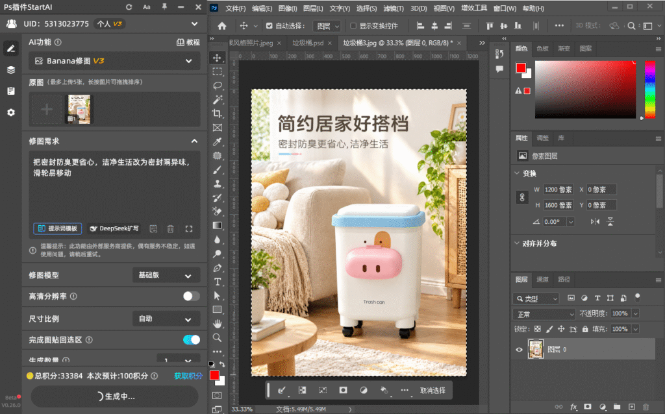Click the 获取积分 link

[188, 376]
